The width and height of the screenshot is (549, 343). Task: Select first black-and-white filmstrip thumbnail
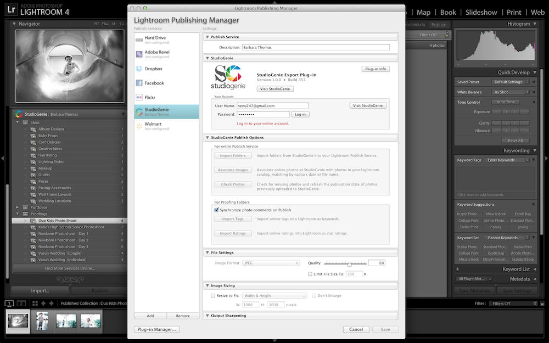tap(18, 321)
